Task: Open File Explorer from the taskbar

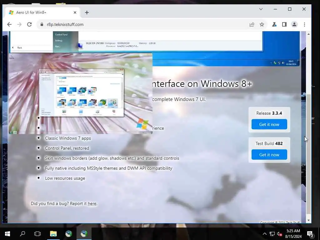Action: 53,234
